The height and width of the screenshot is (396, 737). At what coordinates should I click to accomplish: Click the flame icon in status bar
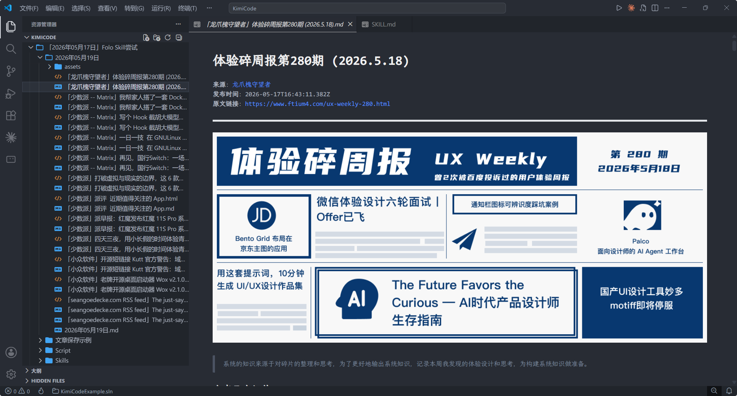[x=41, y=391]
